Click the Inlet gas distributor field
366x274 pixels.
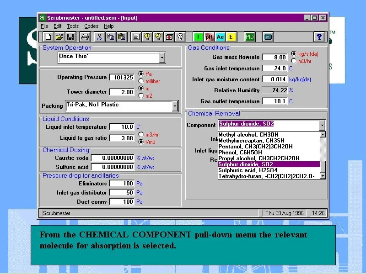(x=122, y=192)
